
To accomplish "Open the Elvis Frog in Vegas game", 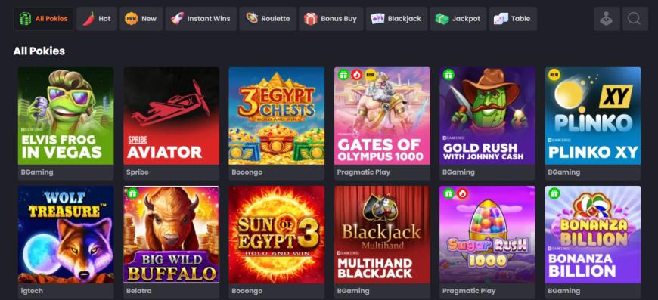I will pos(66,116).
